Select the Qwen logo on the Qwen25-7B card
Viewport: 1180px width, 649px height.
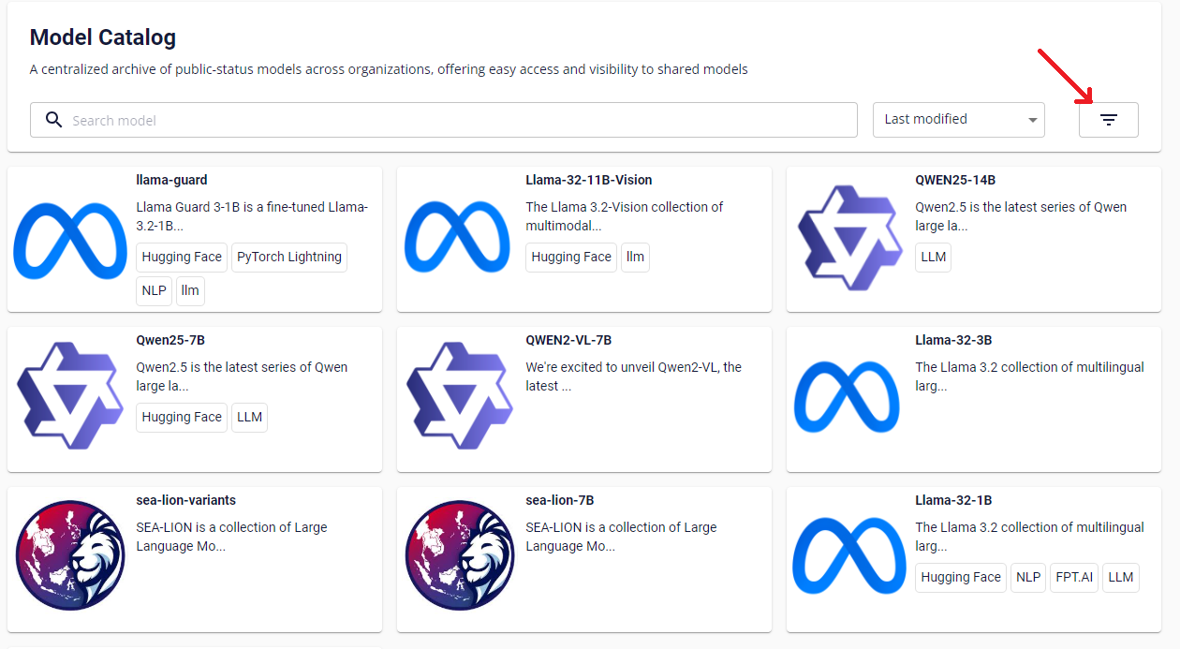pyautogui.click(x=70, y=396)
